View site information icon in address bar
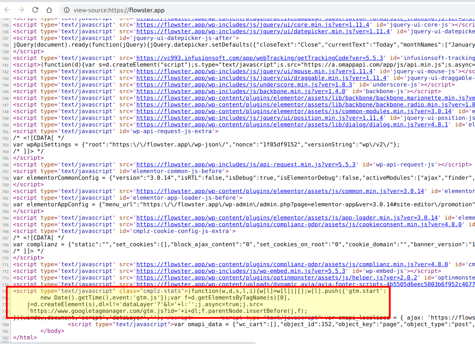475x344 pixels. pos(67,10)
